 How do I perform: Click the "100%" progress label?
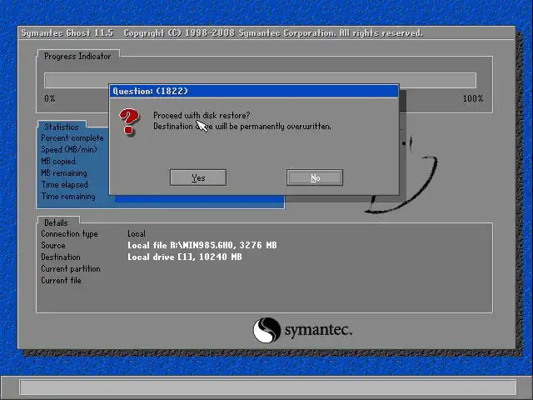tap(473, 98)
